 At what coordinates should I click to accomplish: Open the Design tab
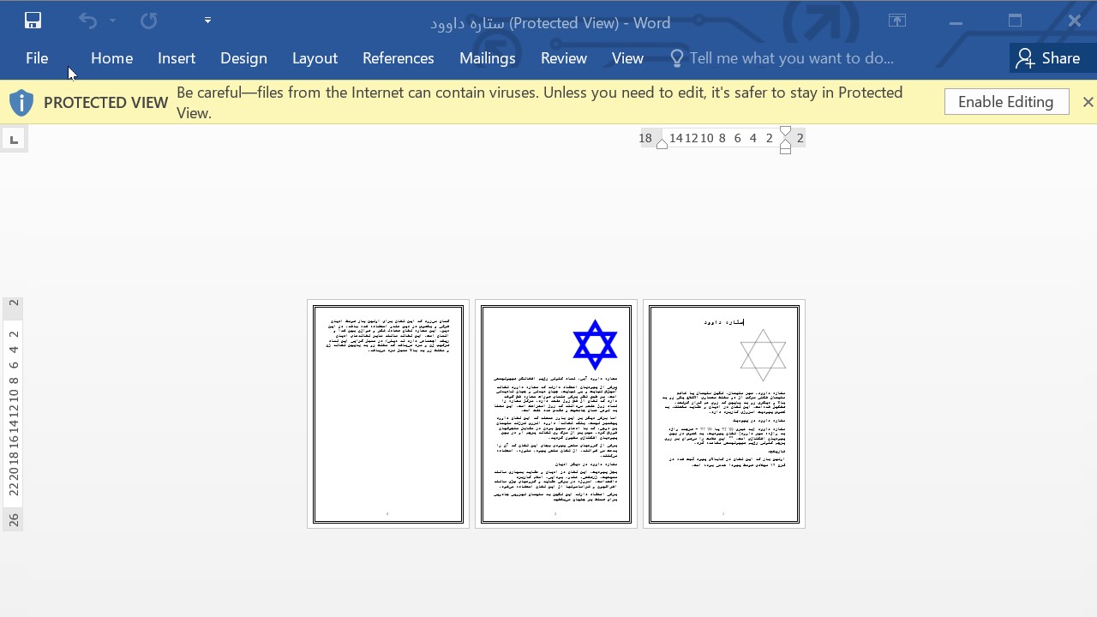[243, 58]
